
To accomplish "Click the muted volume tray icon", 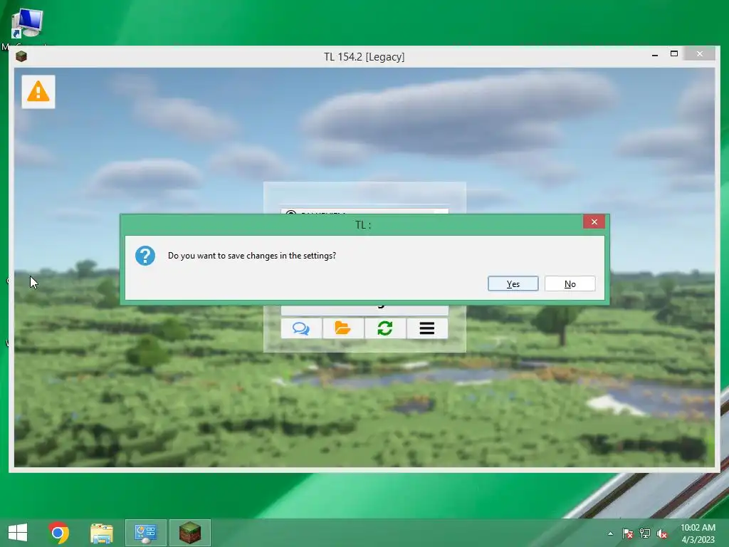I will (662, 533).
